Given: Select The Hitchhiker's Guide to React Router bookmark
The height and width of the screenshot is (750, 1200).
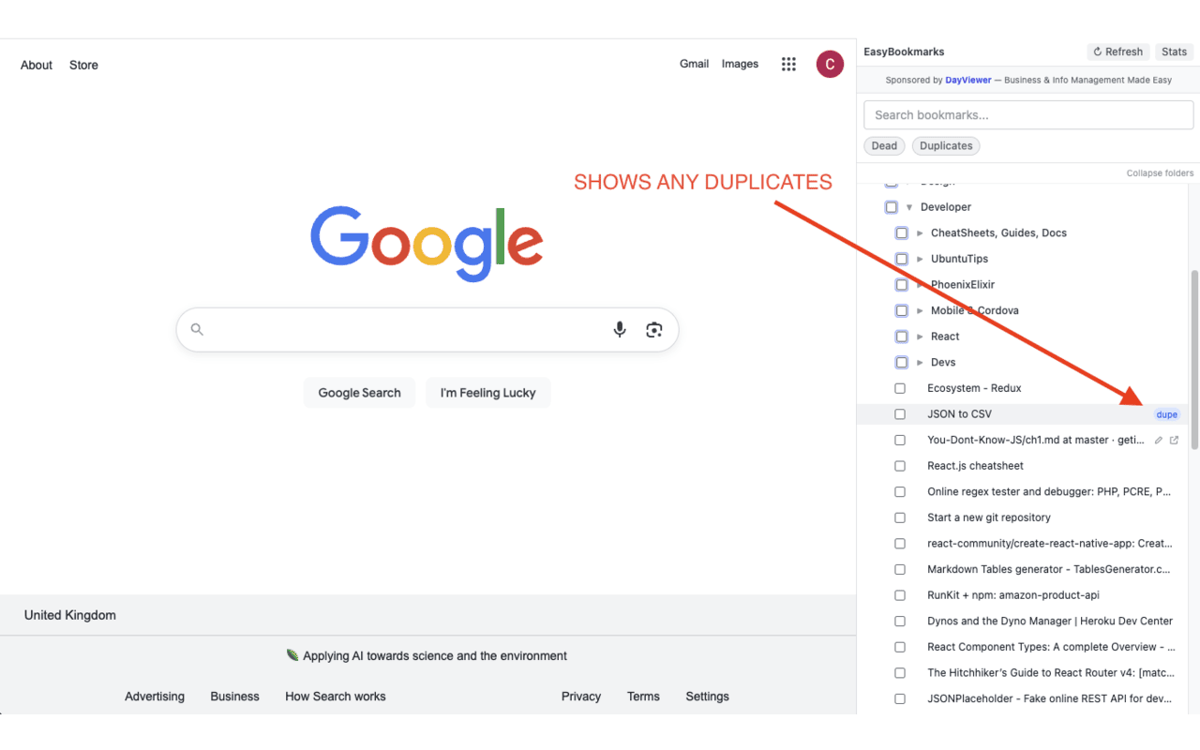Looking at the screenshot, I should coord(1051,673).
